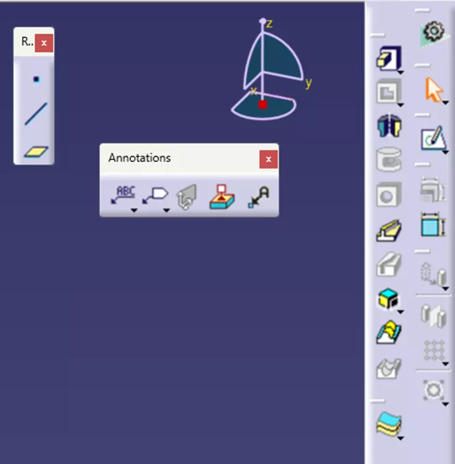The width and height of the screenshot is (455, 464).
Task: Click the grayed Removed Multi-sections Solid icon
Action: [x=389, y=368]
